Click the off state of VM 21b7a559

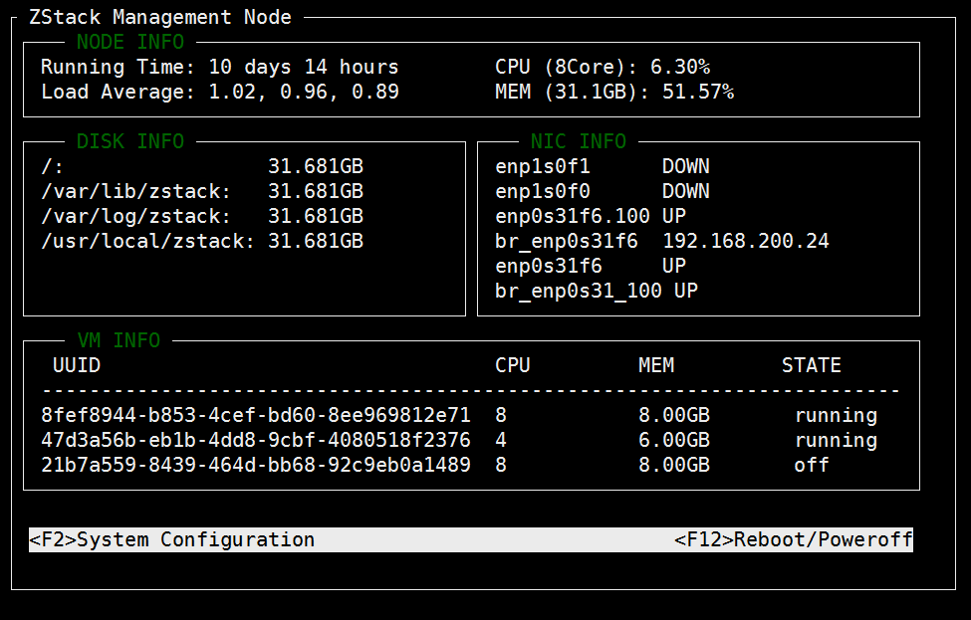coord(812,465)
